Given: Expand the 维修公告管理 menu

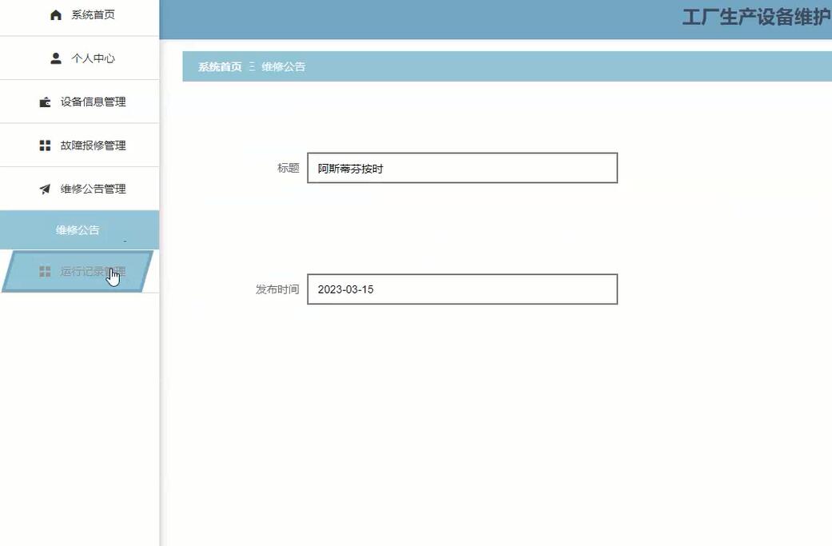Looking at the screenshot, I should (94, 189).
